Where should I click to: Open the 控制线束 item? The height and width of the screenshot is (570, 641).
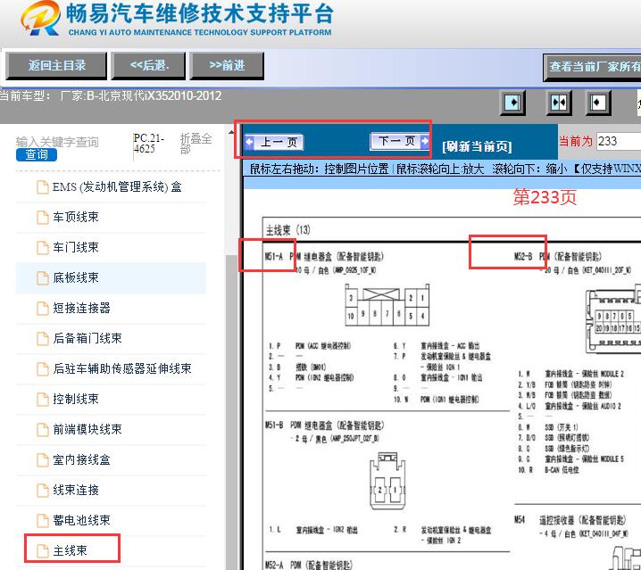coord(76,399)
